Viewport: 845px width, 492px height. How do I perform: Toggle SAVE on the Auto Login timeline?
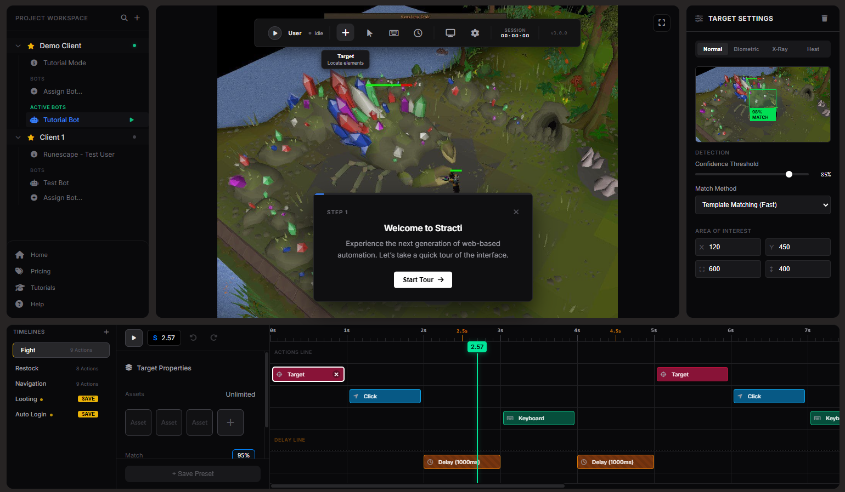[x=88, y=414]
